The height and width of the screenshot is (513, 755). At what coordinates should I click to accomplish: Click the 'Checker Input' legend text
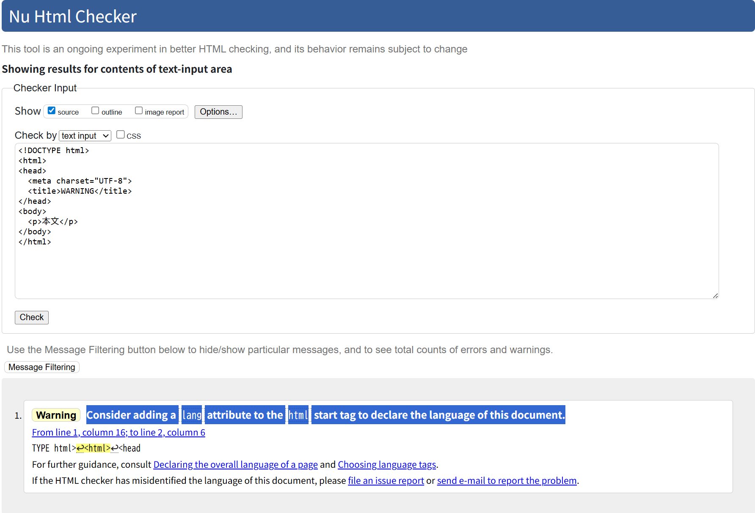[x=45, y=88]
